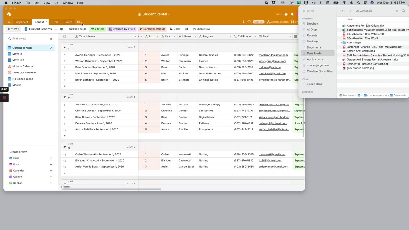Add a new table with plus icon
The height and width of the screenshot is (230, 409).
pos(78,22)
